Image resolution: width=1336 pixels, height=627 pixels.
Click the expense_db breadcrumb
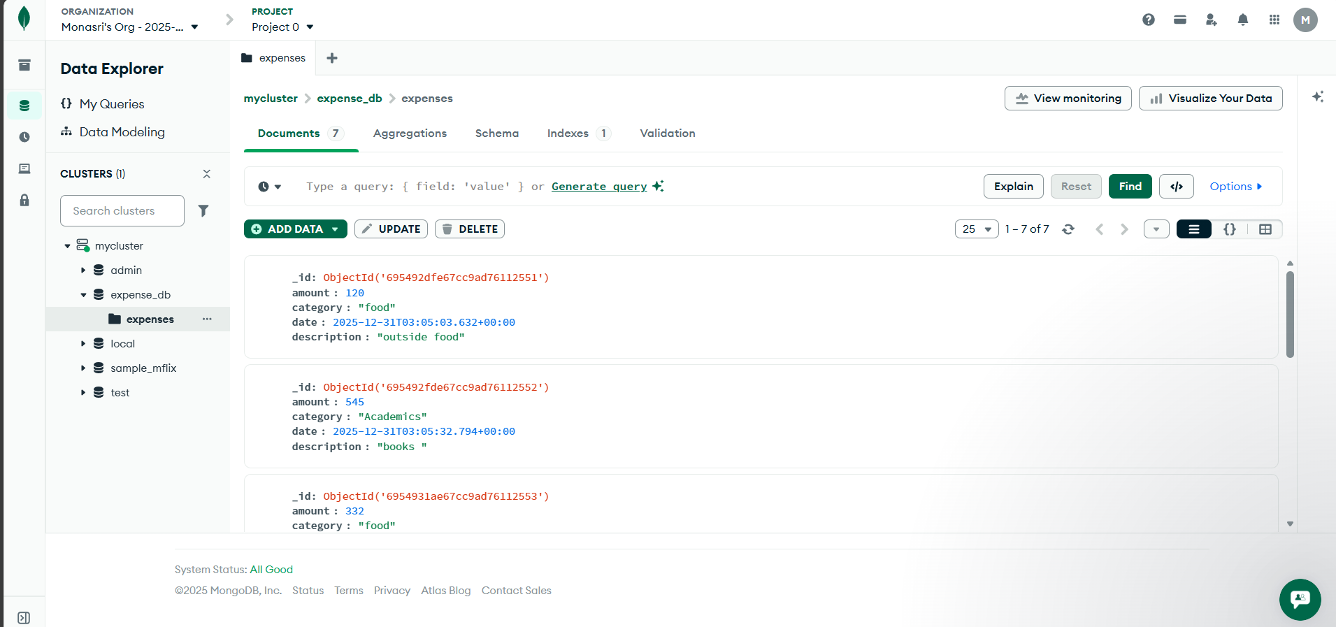coord(350,99)
